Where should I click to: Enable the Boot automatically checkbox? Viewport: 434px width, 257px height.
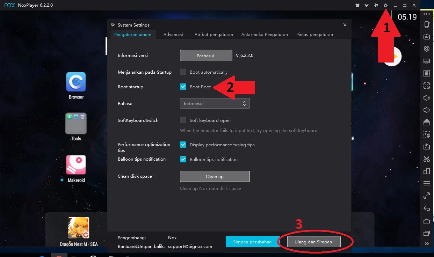coord(183,72)
